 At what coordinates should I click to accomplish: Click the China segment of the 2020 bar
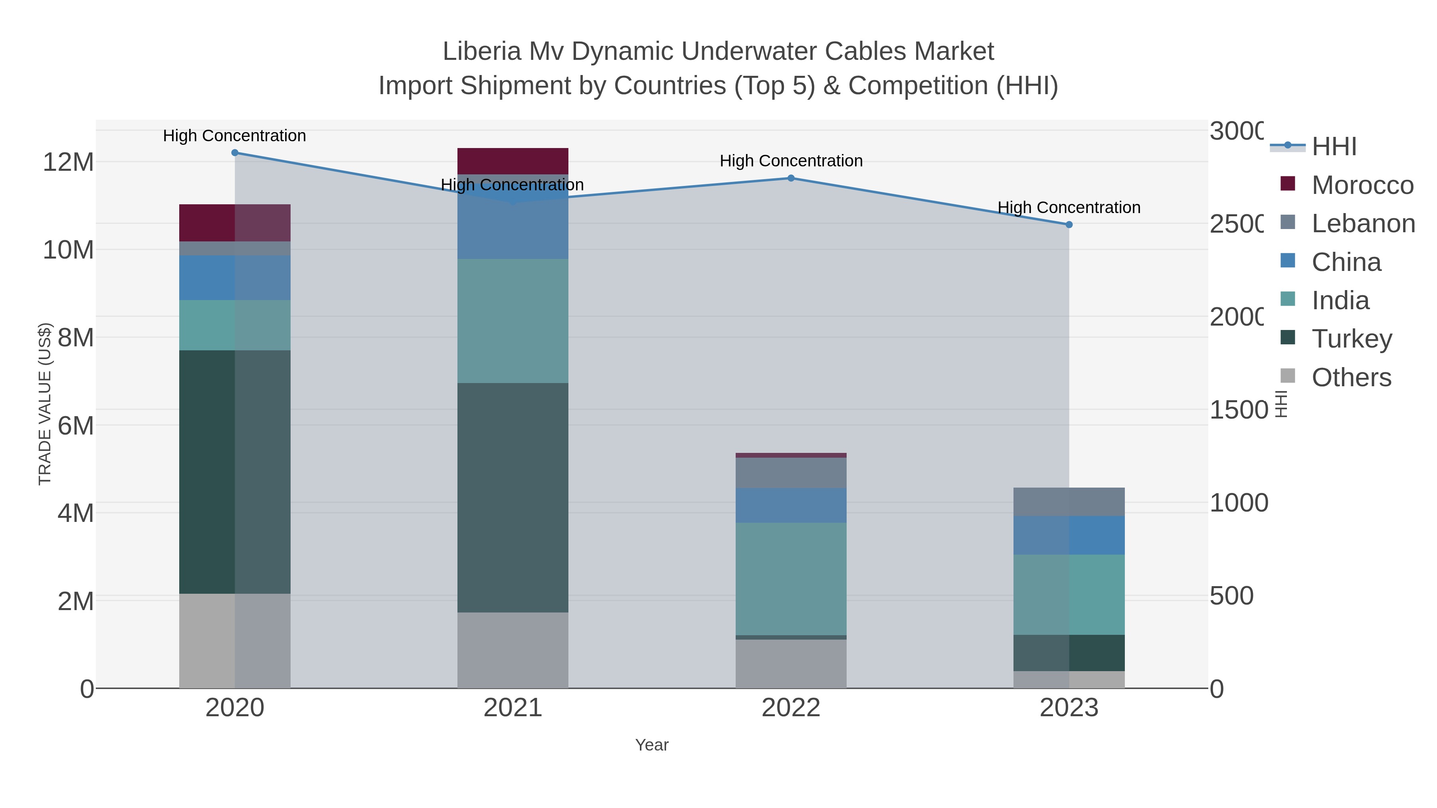(x=235, y=278)
